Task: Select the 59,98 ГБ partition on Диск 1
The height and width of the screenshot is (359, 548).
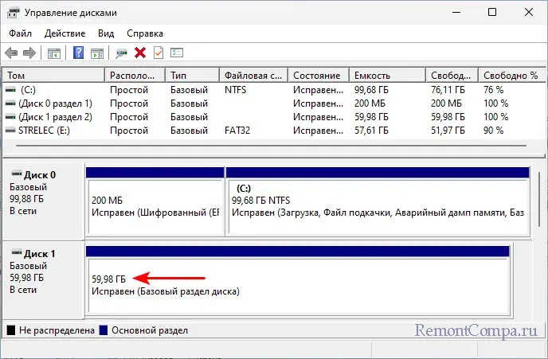Action: point(298,280)
